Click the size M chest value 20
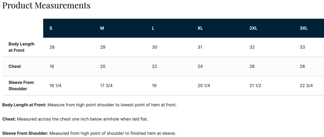Image resolution: width=324 pixels, height=137 pixels. coord(103,66)
